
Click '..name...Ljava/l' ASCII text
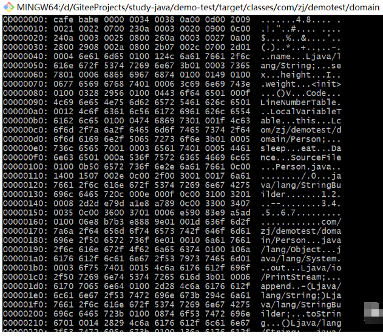pyautogui.click(x=300, y=57)
